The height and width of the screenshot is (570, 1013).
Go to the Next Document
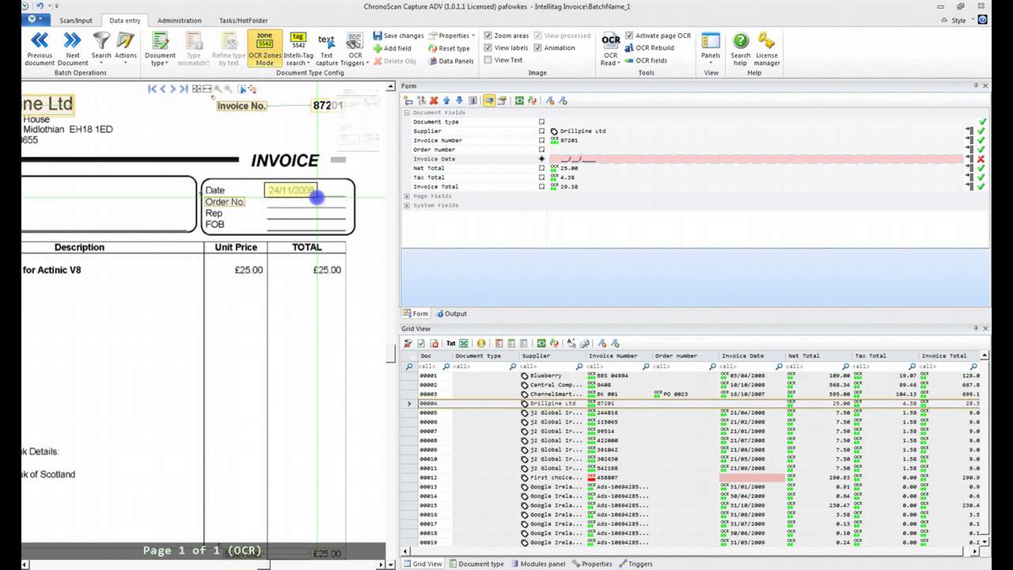tap(73, 48)
